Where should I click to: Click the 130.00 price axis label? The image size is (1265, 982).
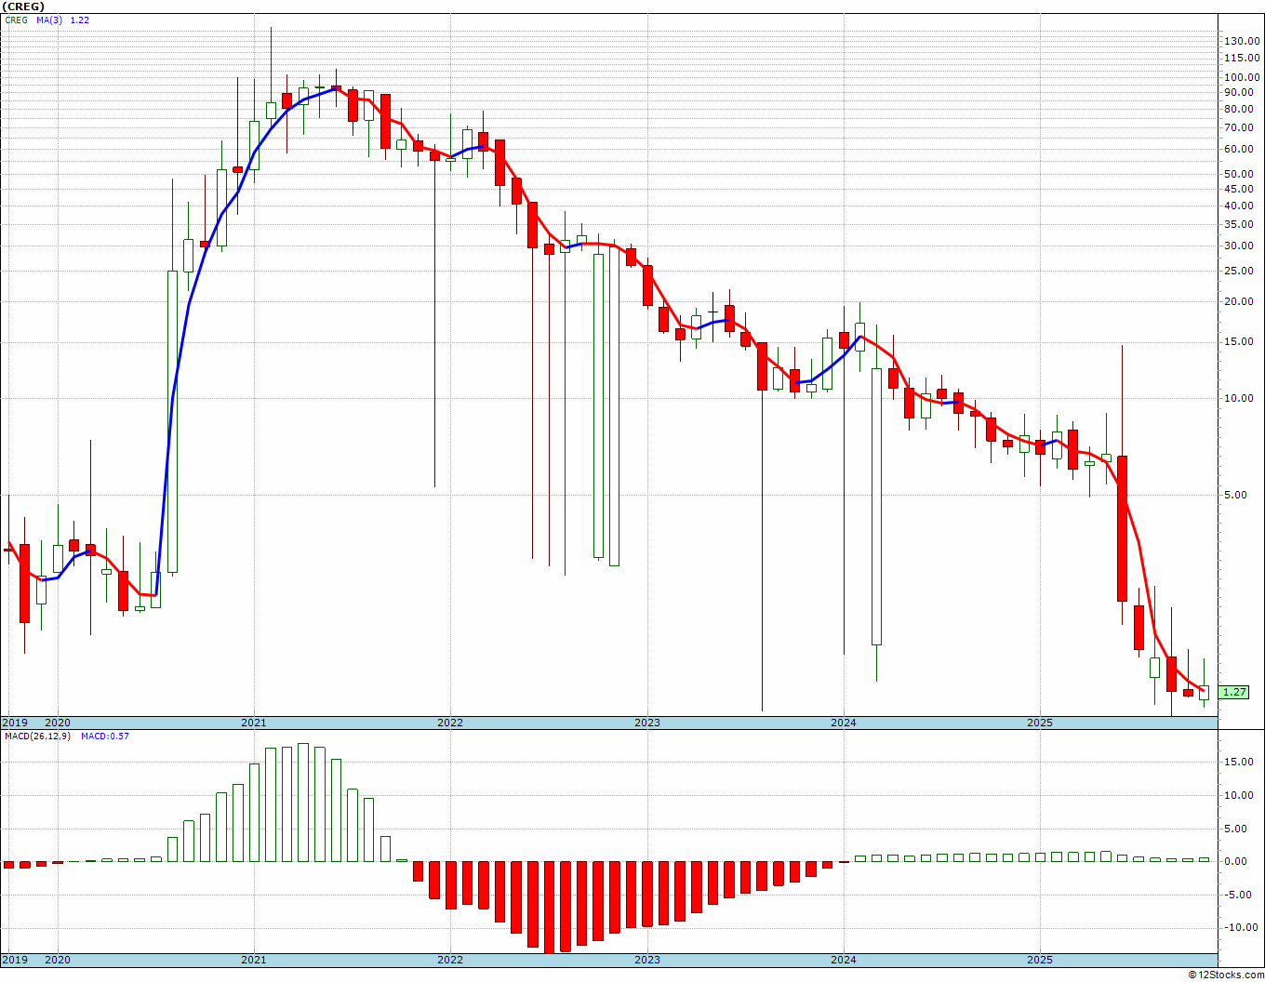tap(1242, 41)
